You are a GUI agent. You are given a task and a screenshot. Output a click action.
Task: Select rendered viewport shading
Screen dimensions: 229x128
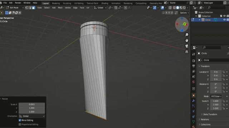[184, 8]
